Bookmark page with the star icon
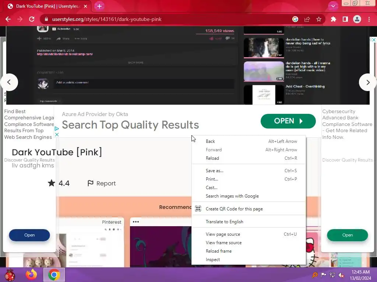This screenshot has height=282, width=377. [319, 19]
